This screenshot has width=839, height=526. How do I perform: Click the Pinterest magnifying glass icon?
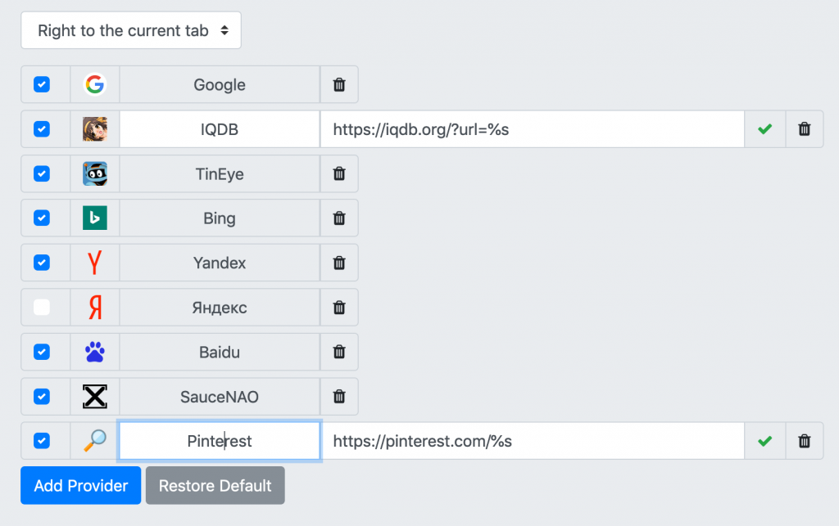point(95,441)
